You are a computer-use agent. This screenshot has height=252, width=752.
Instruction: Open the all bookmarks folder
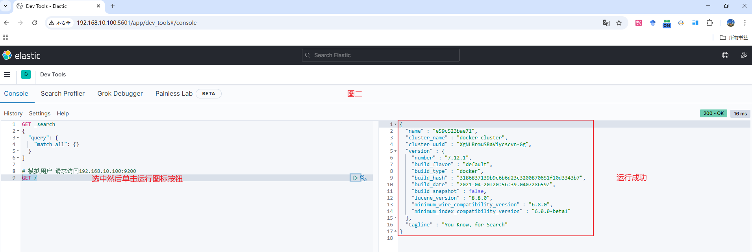tap(733, 37)
